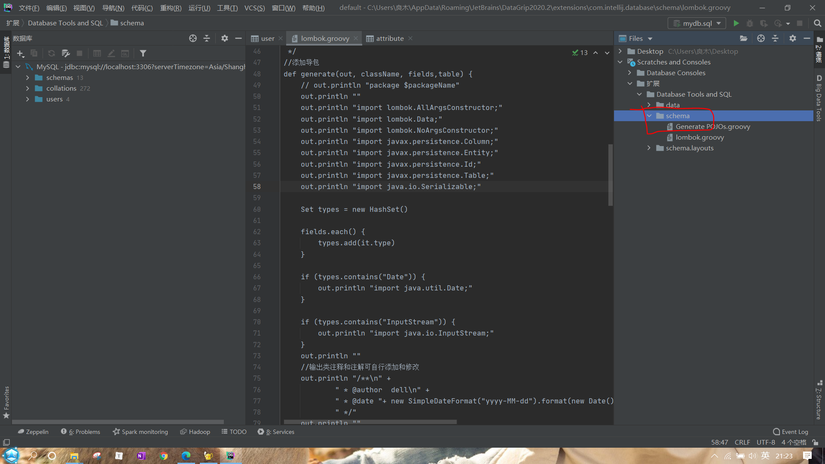Viewport: 825px width, 464px height.
Task: Click locate target icon in Files panel
Action: (761, 38)
